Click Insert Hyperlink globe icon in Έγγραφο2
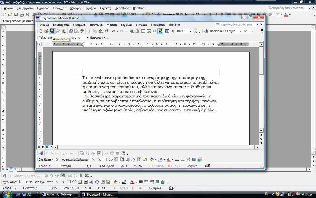Image resolution: width=316 pixels, height=198 pixels. pos(132,31)
